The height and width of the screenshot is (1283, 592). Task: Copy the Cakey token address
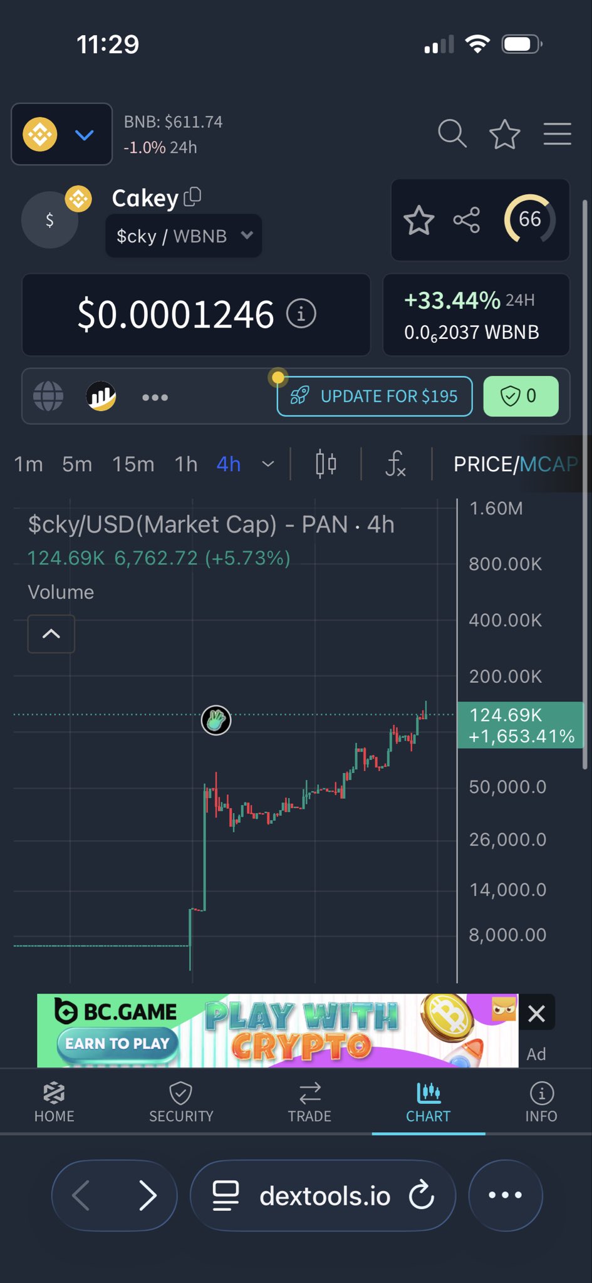click(x=192, y=197)
